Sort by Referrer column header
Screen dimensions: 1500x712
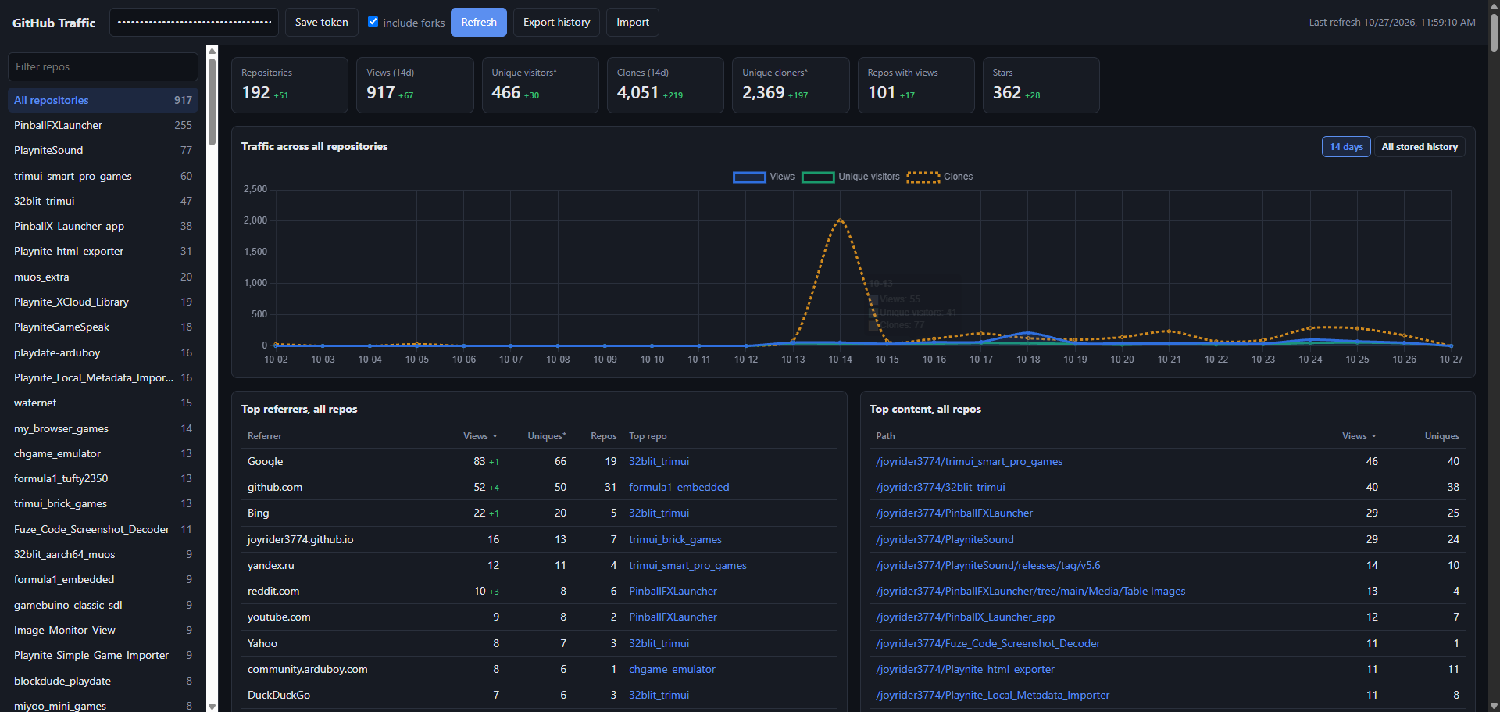265,436
